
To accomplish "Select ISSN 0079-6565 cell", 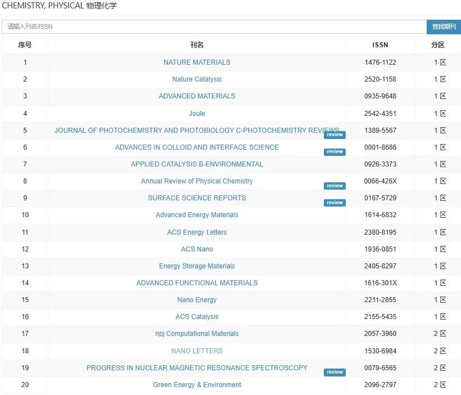I will click(x=380, y=367).
